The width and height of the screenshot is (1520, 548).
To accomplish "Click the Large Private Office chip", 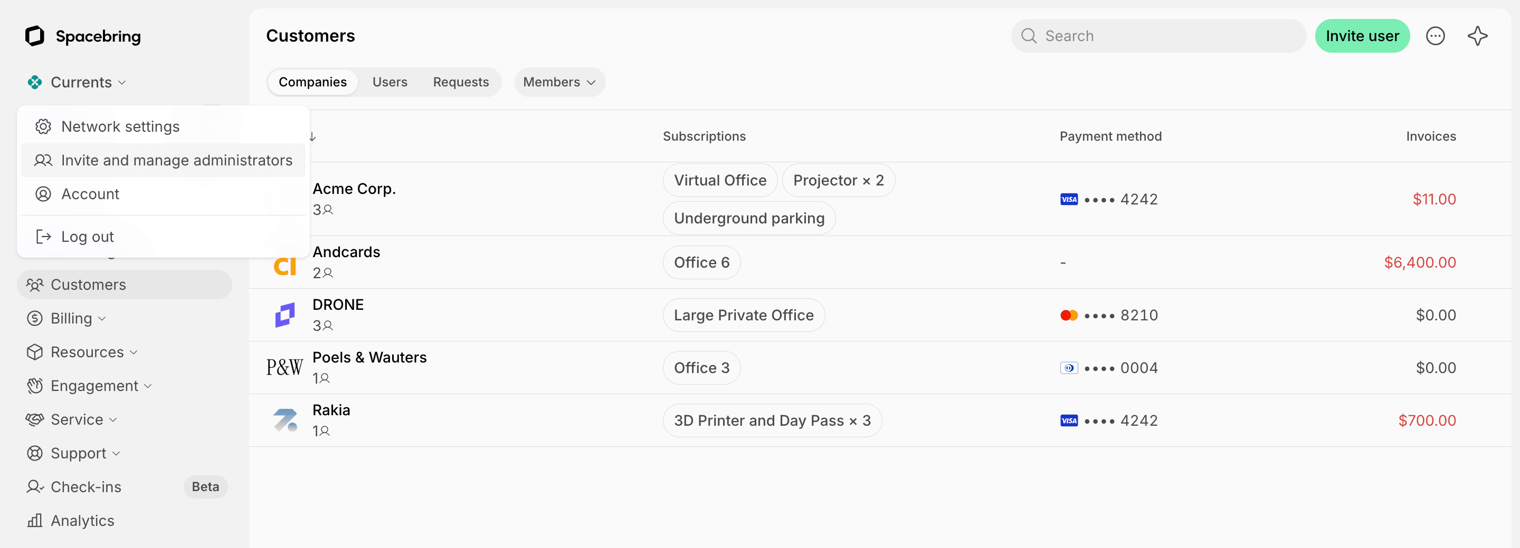I will click(744, 315).
